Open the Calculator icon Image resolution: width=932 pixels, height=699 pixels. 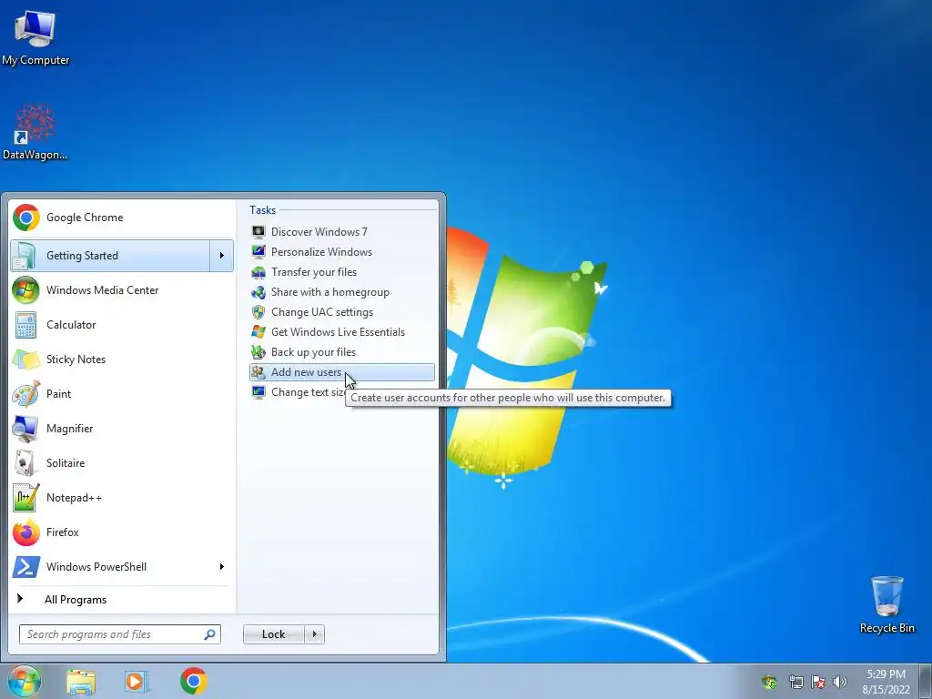(26, 325)
